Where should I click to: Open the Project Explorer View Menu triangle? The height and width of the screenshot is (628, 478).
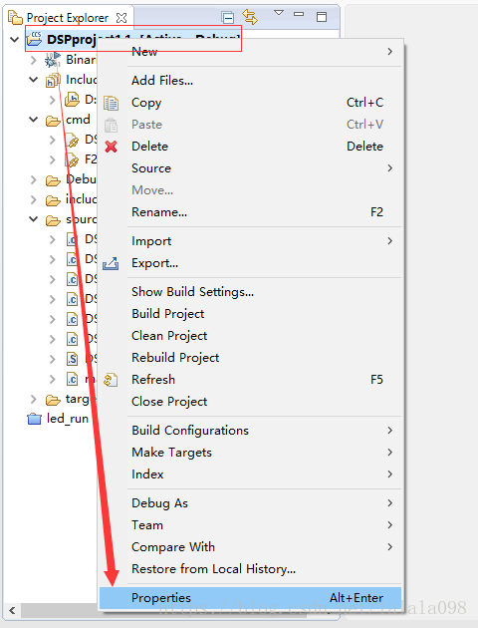click(279, 13)
